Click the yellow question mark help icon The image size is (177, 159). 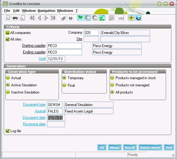(x=131, y=18)
